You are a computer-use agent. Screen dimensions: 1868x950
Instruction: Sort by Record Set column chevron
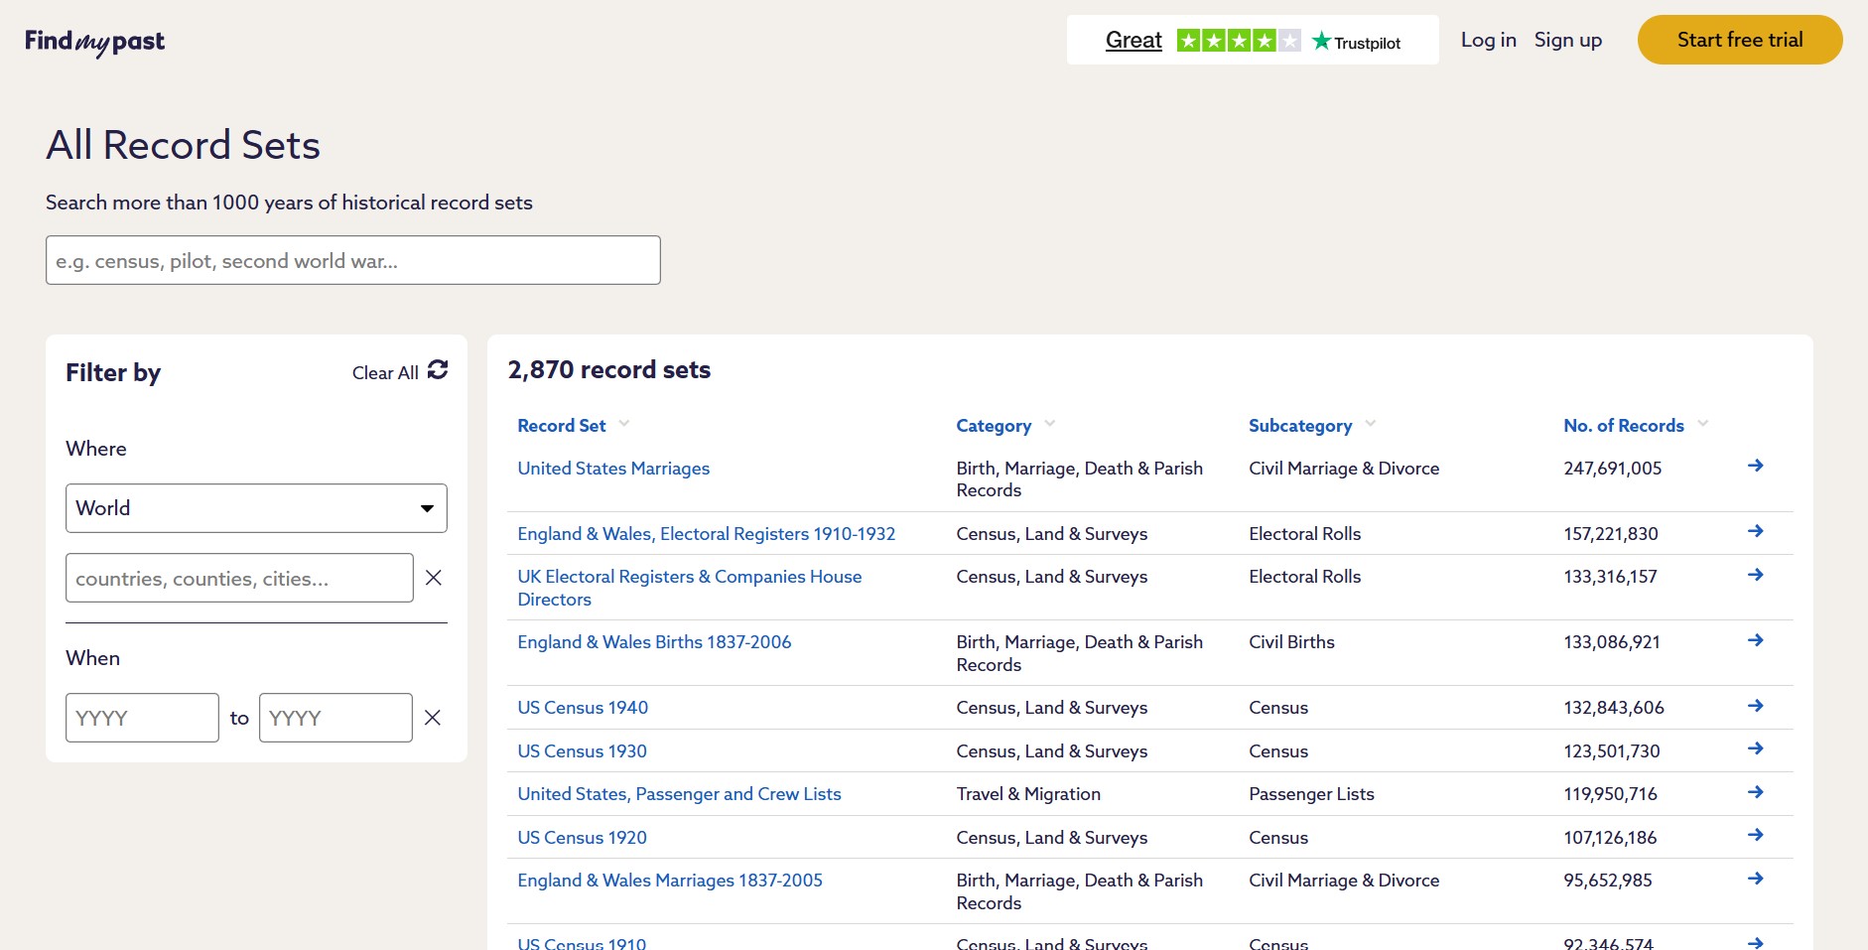coord(624,424)
